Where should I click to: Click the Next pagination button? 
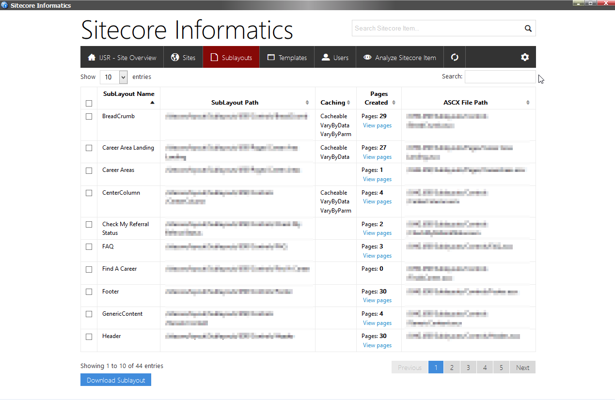522,368
